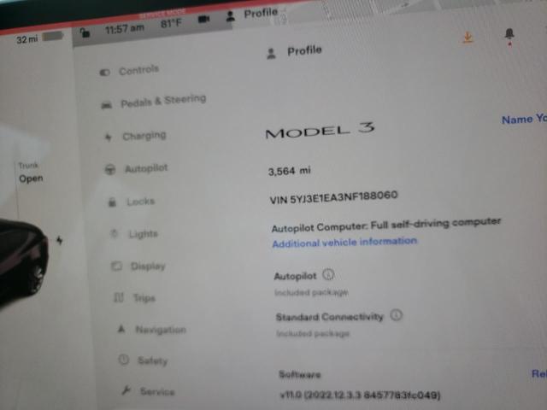Viewport: 547px width, 410px height.
Task: Tap the VIN 5YJ3E1EA3NF188060 text
Action: (333, 197)
